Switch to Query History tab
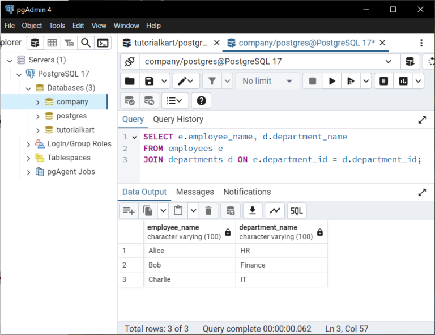Viewport: 435px width, 335px height. [178, 120]
